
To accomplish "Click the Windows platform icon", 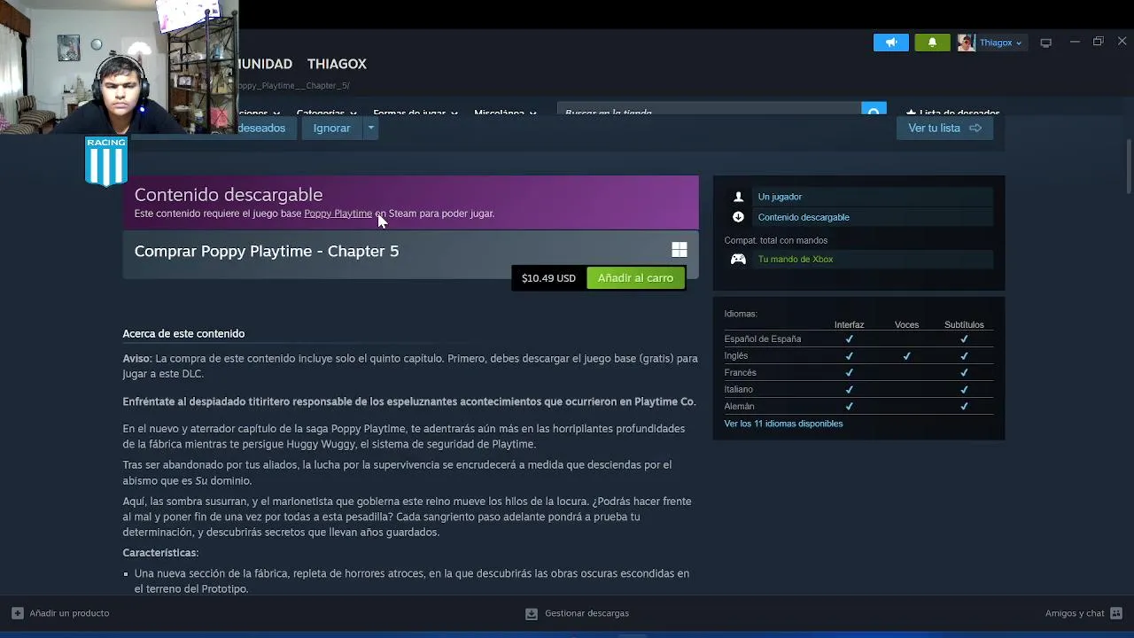I will (680, 251).
